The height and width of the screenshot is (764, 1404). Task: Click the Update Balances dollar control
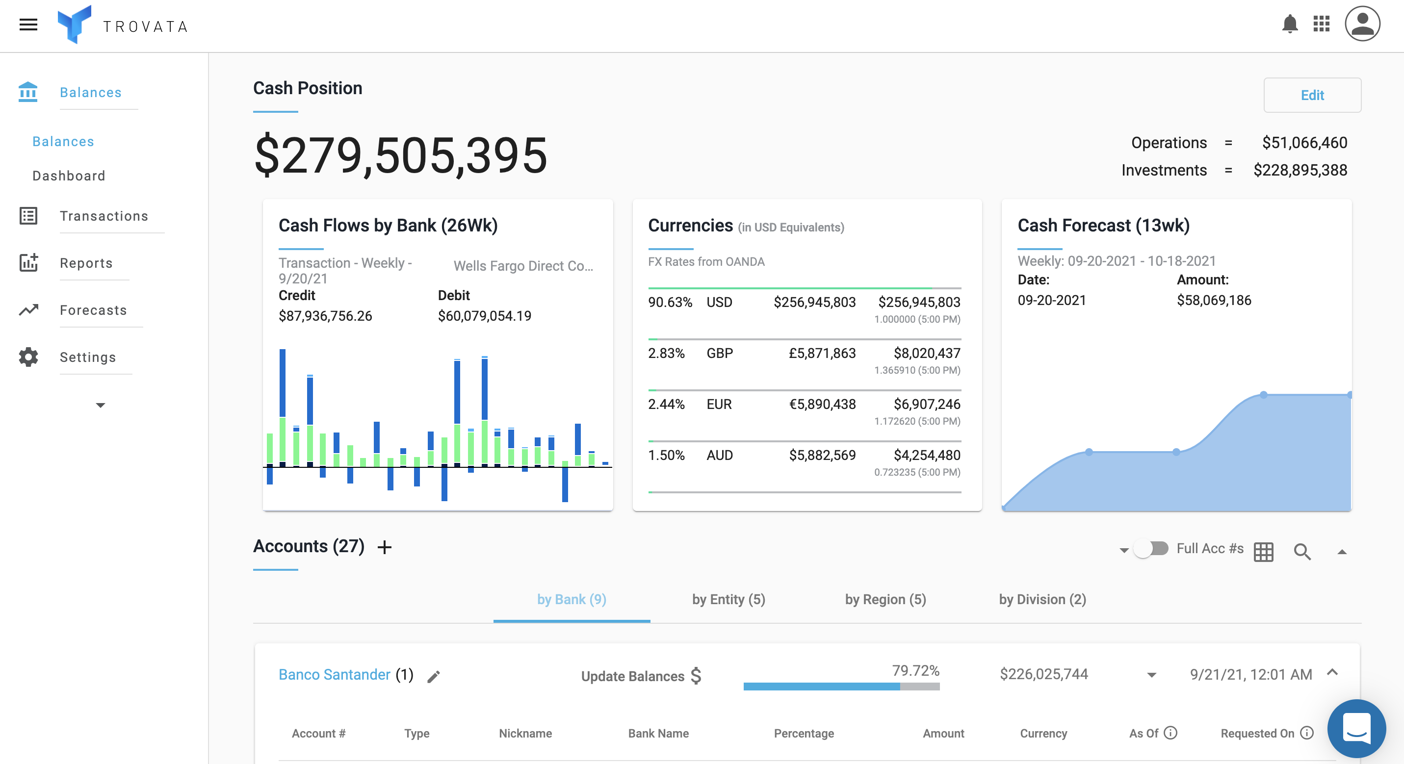click(x=641, y=676)
